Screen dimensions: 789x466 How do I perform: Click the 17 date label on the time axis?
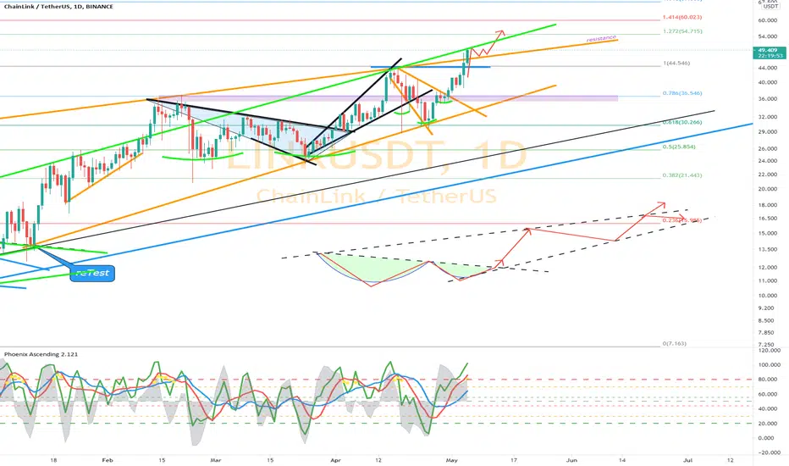click(x=514, y=460)
